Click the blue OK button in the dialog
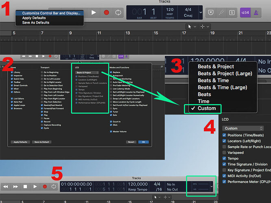 pos(144,142)
